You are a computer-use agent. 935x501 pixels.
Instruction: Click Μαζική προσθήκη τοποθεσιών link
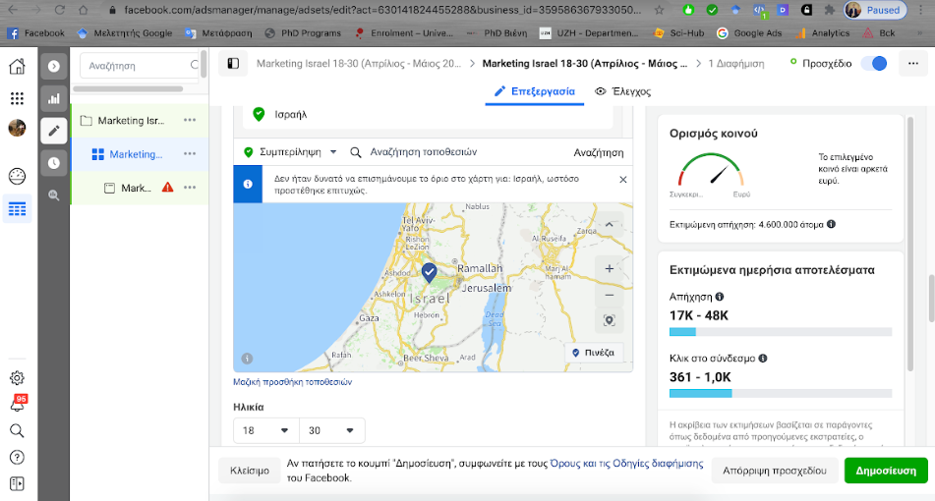292,382
